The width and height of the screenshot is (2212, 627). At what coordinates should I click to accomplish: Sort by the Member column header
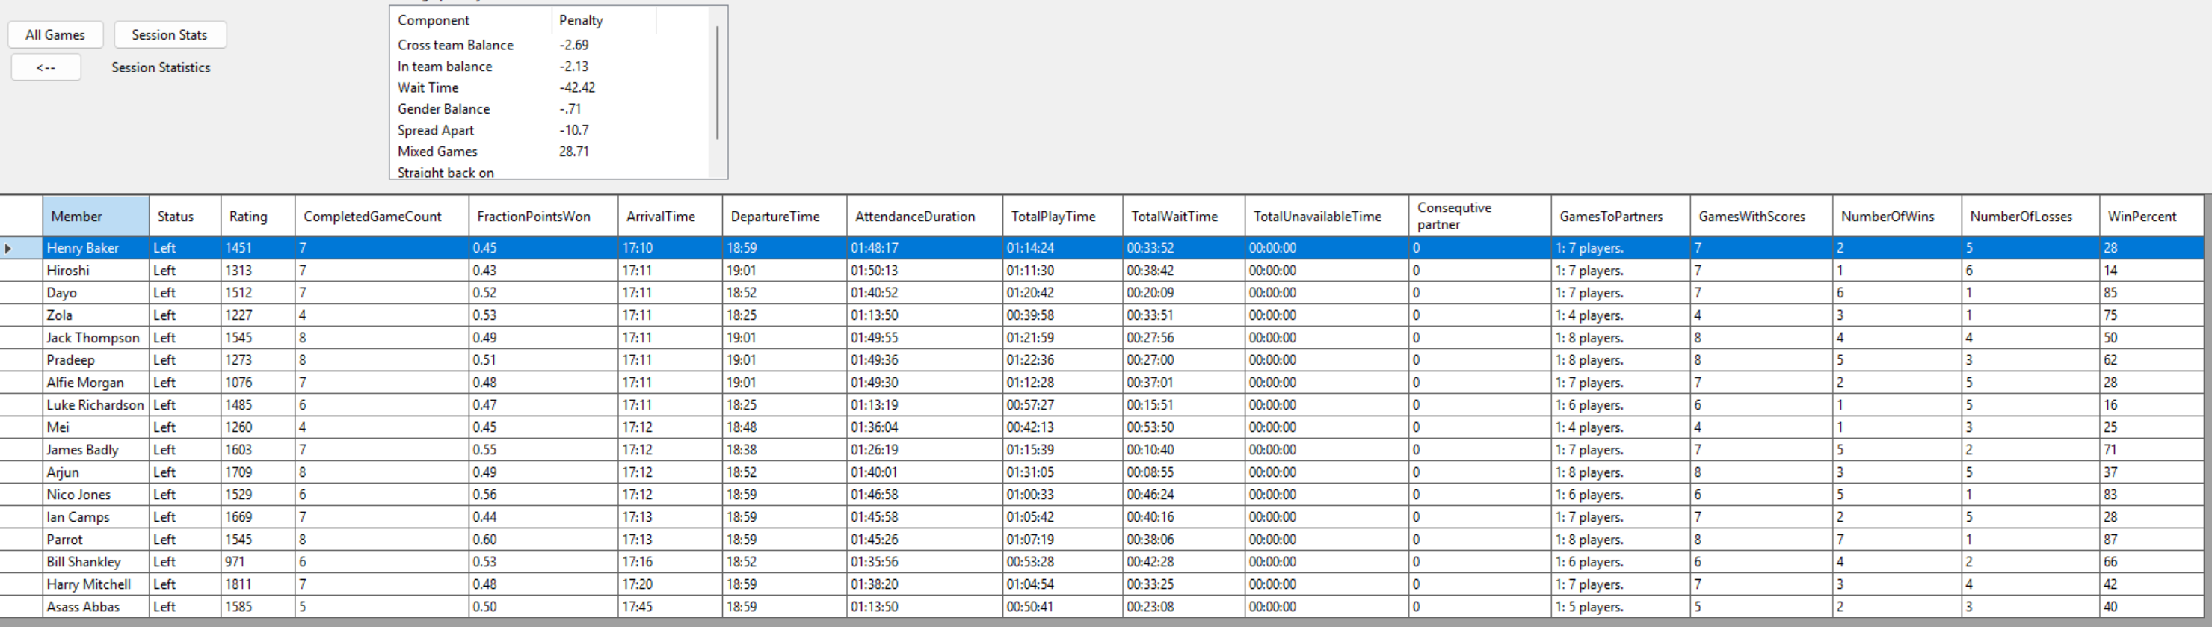coord(96,217)
